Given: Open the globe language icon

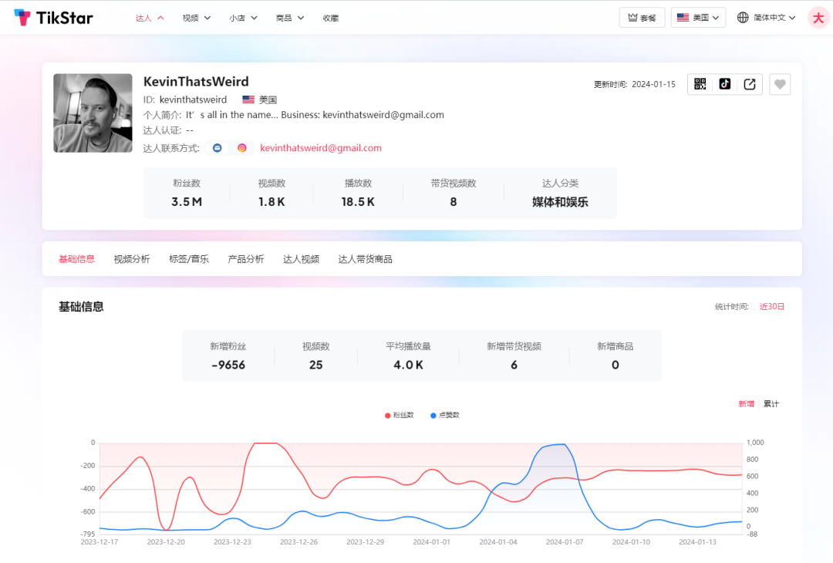Looking at the screenshot, I should click(742, 16).
